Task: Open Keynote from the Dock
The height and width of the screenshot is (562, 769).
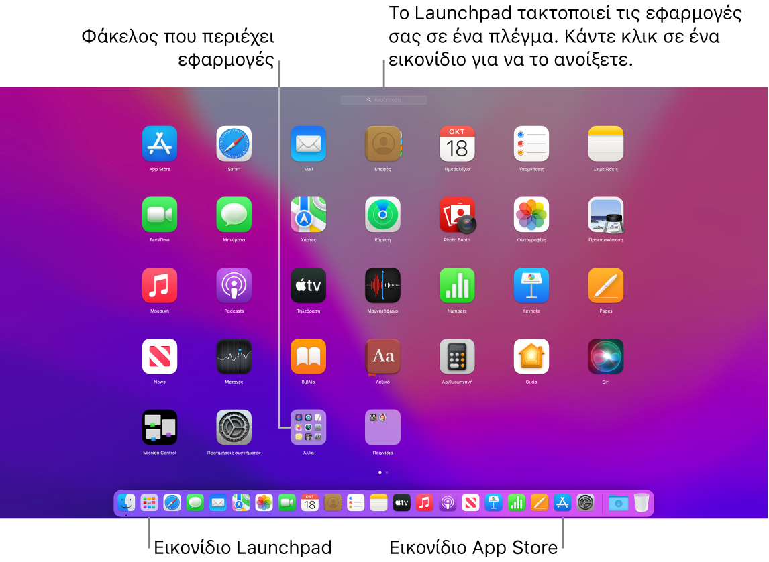Action: tap(493, 503)
